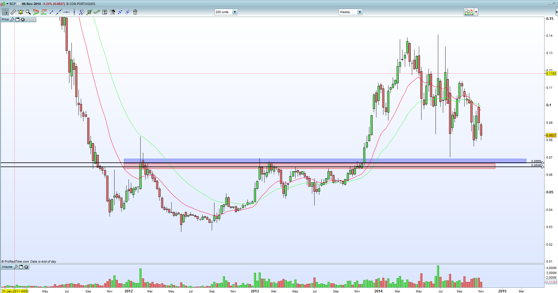Open the Weekly timeframe dropdown

tap(351, 12)
